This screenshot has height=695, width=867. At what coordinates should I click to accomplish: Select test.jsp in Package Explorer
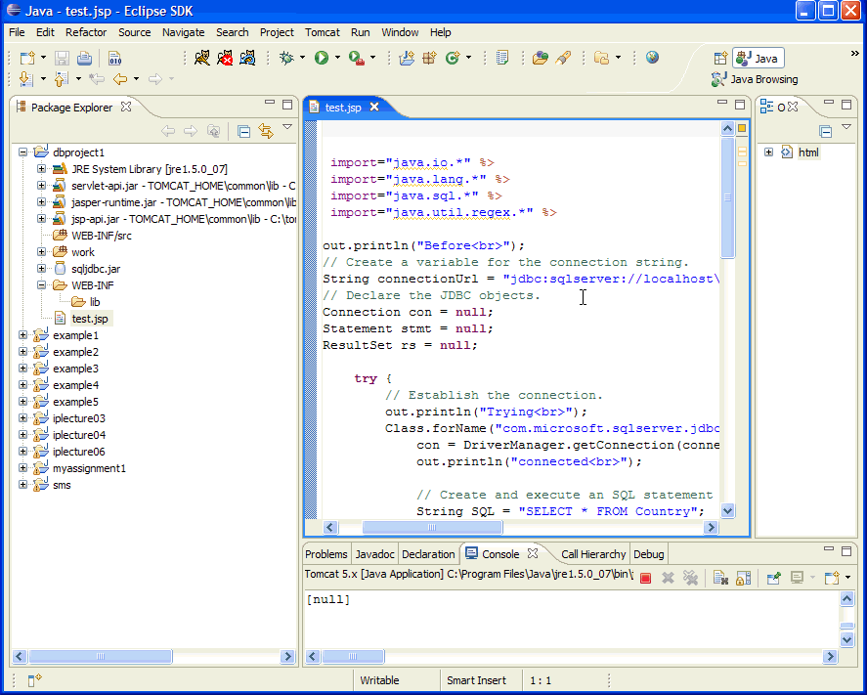[89, 319]
